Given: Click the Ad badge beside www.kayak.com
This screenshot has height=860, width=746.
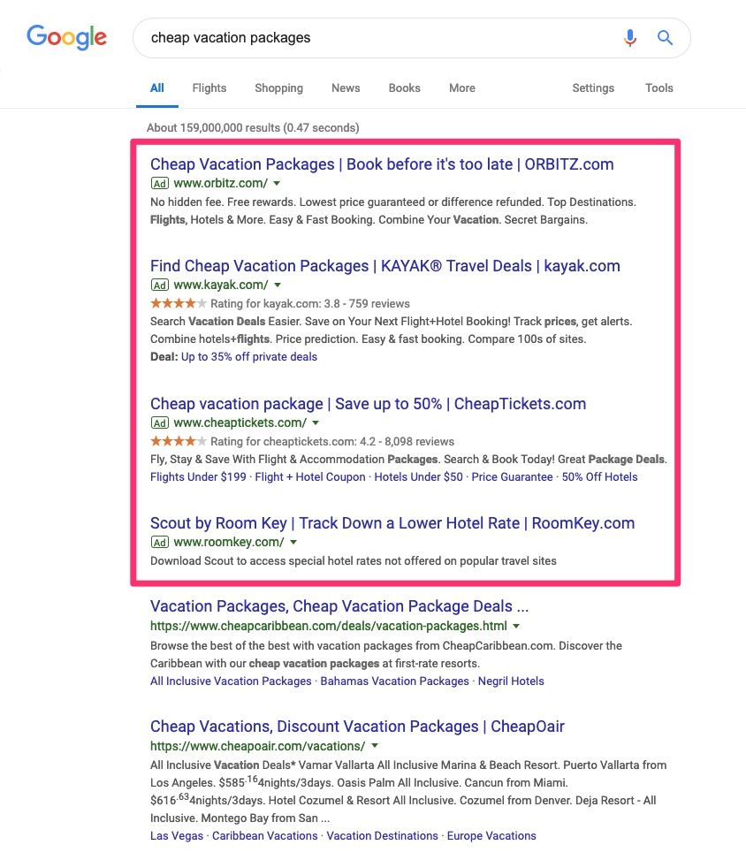Looking at the screenshot, I should click(159, 285).
